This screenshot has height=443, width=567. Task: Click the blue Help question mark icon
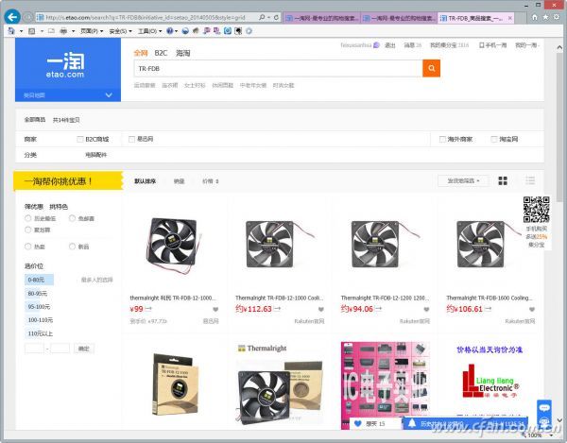169,31
